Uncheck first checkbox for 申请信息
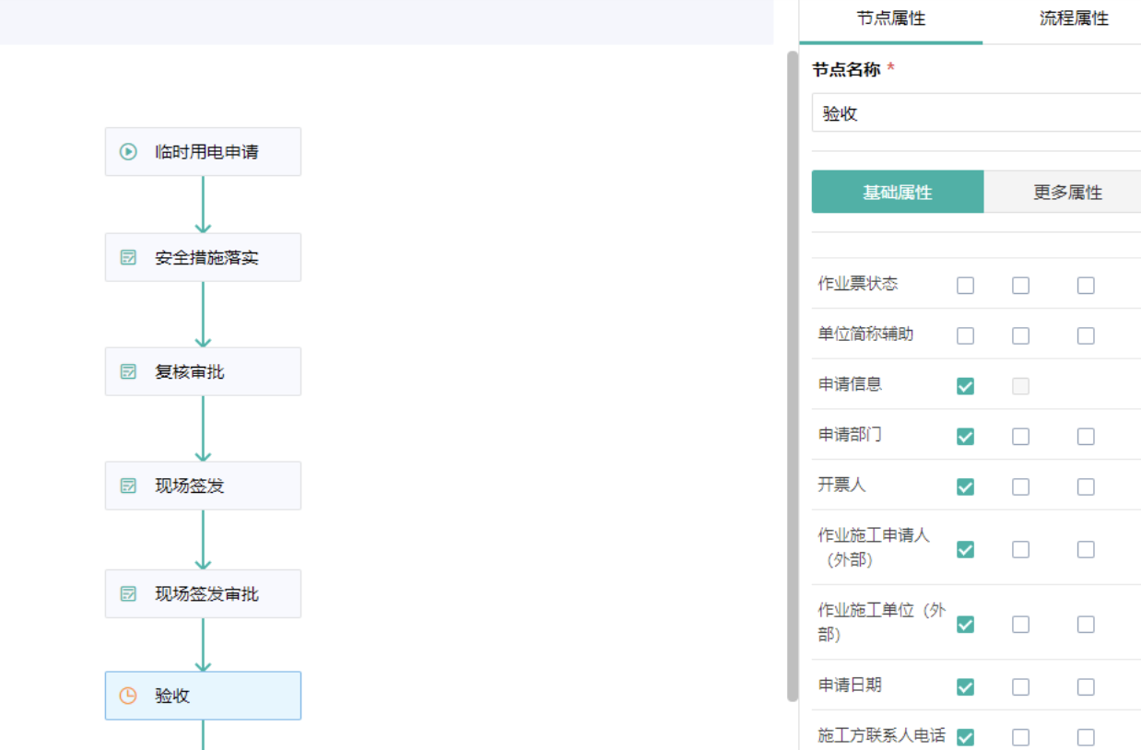The width and height of the screenshot is (1141, 750). point(965,386)
